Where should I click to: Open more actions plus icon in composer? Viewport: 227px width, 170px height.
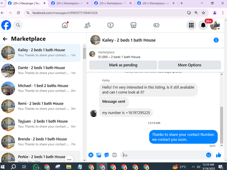[x=91, y=155]
